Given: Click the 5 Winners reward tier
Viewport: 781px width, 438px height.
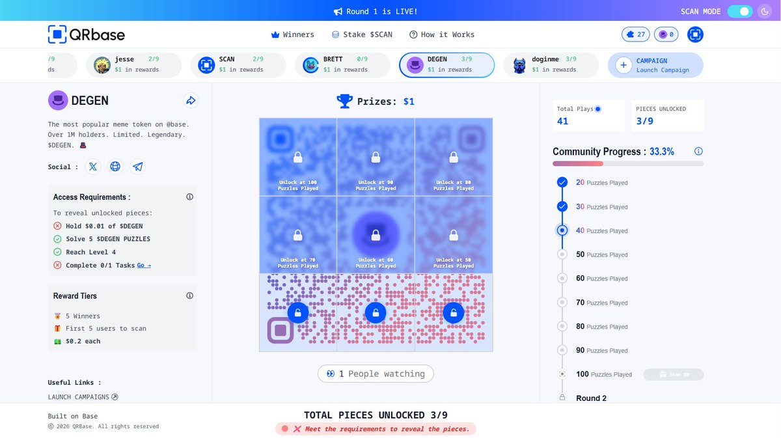Looking at the screenshot, I should coord(77,316).
